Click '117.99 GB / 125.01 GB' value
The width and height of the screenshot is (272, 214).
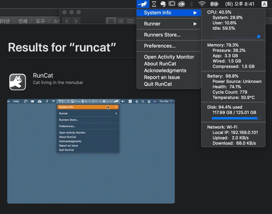click(234, 113)
